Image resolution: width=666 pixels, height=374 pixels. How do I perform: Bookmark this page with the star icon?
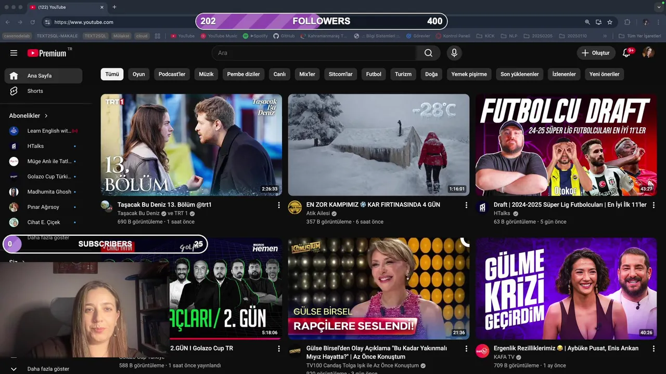click(x=610, y=22)
